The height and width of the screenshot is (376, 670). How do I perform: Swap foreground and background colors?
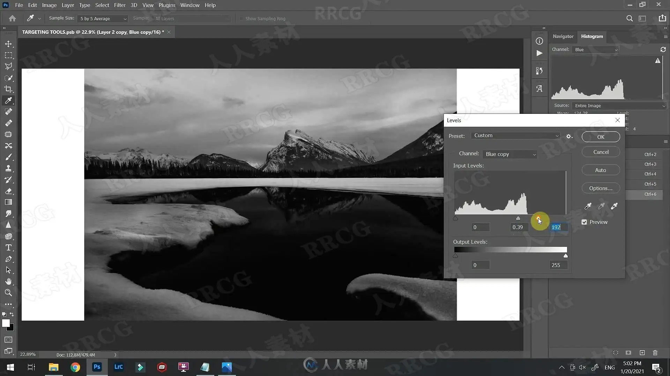point(12,314)
